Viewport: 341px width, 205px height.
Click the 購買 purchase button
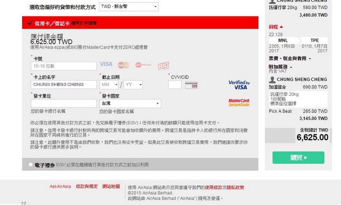(298, 158)
